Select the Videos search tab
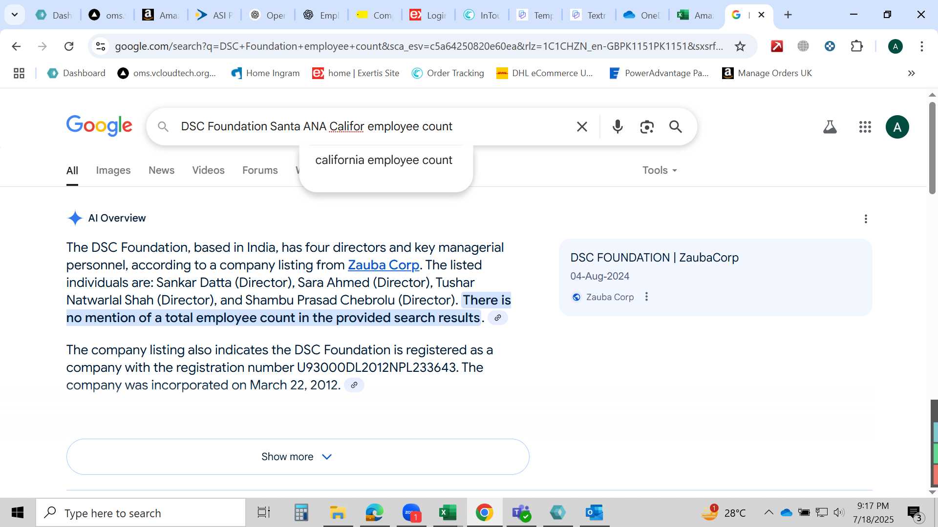Image resolution: width=938 pixels, height=527 pixels. tap(208, 170)
